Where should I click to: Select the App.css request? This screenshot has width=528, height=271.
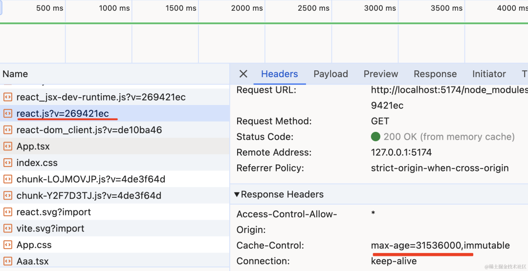coord(114,245)
